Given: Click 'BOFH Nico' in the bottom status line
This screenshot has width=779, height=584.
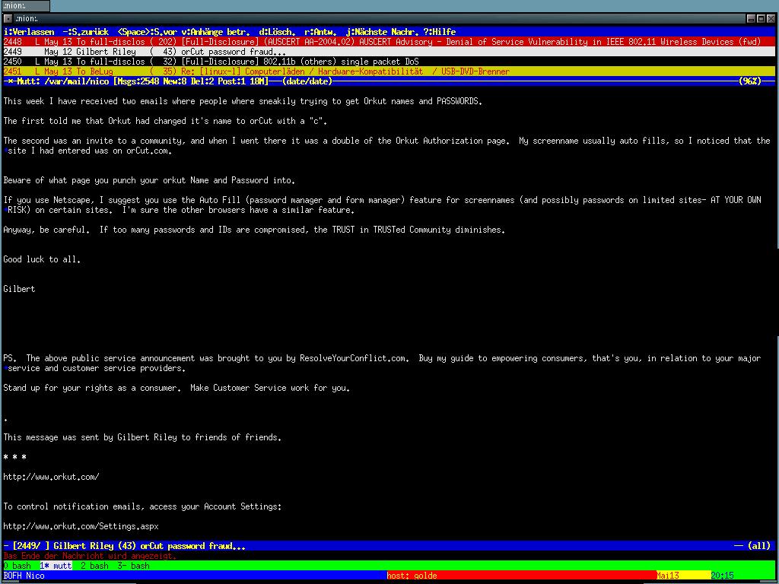Looking at the screenshot, I should coord(24,576).
